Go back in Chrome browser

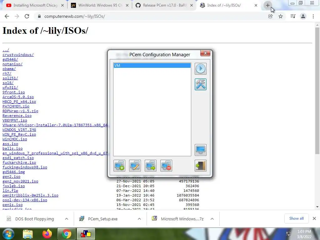(7, 16)
